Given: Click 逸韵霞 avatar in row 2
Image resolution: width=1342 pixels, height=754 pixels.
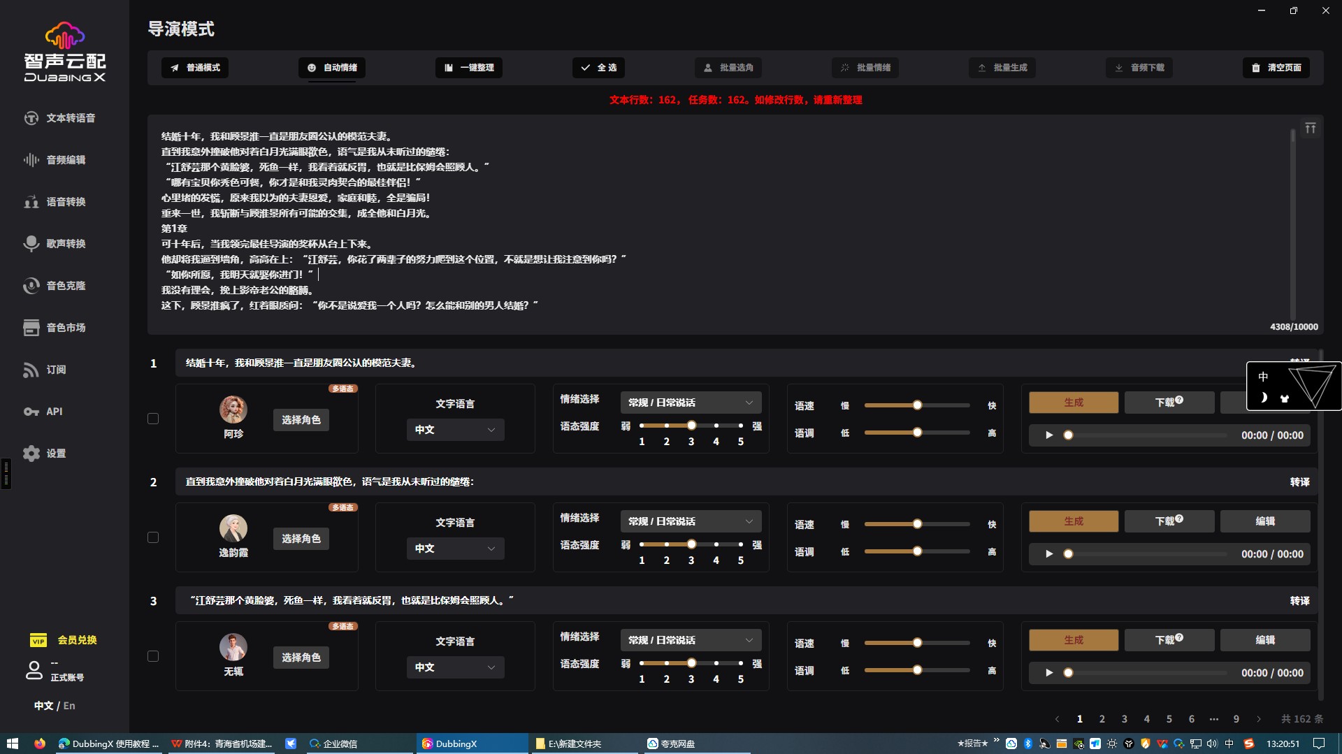Looking at the screenshot, I should point(233,528).
